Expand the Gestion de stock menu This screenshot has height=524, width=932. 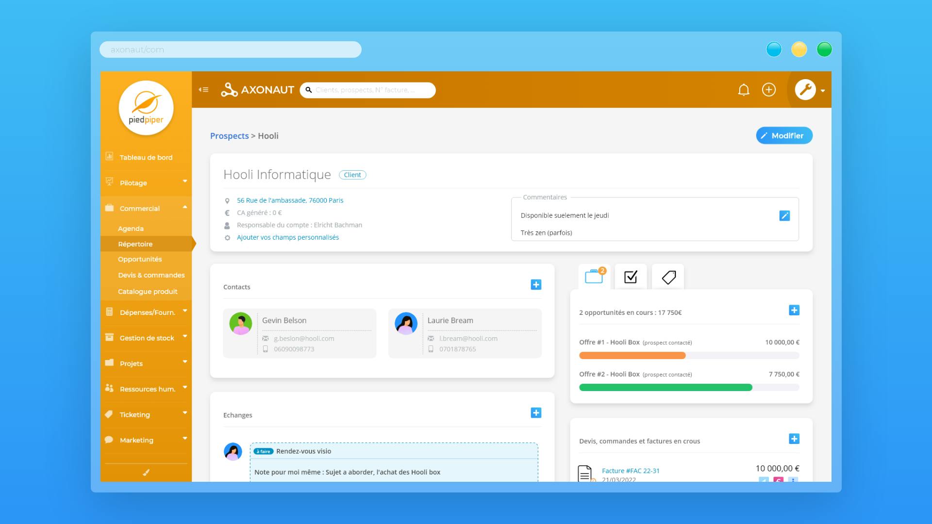pos(146,338)
